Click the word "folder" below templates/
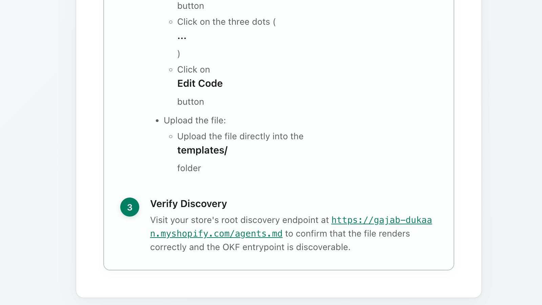Screen dimensions: 542x305 pyautogui.click(x=189, y=168)
